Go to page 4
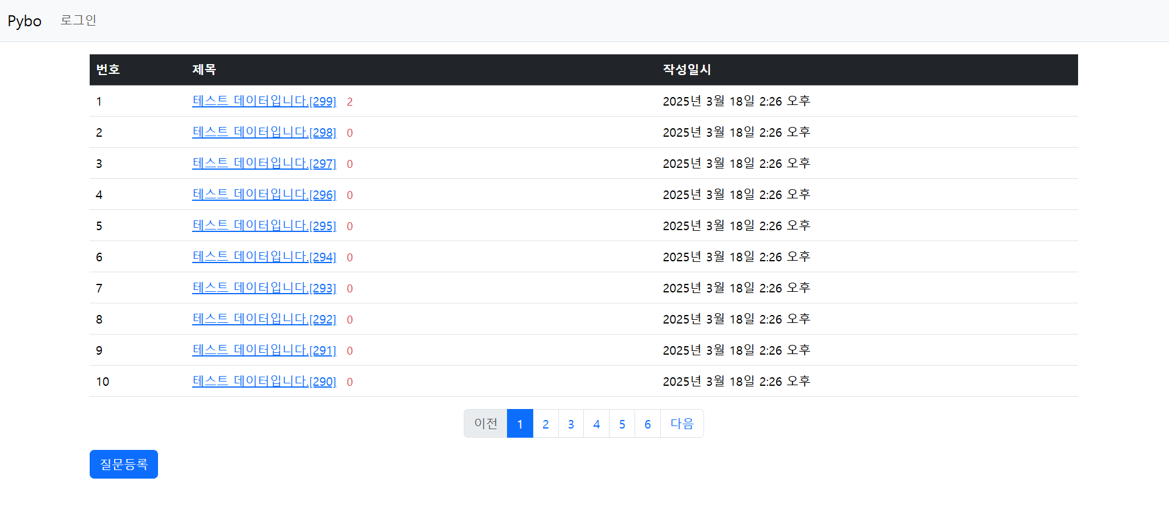Screen dimensions: 1169x525 pos(597,424)
